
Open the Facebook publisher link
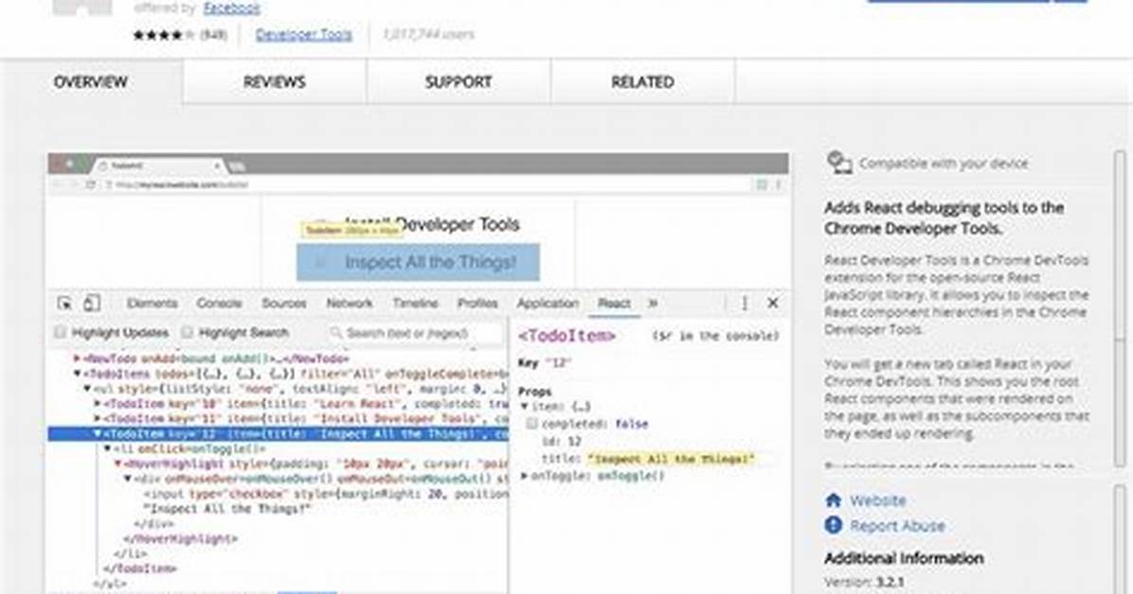(x=231, y=9)
